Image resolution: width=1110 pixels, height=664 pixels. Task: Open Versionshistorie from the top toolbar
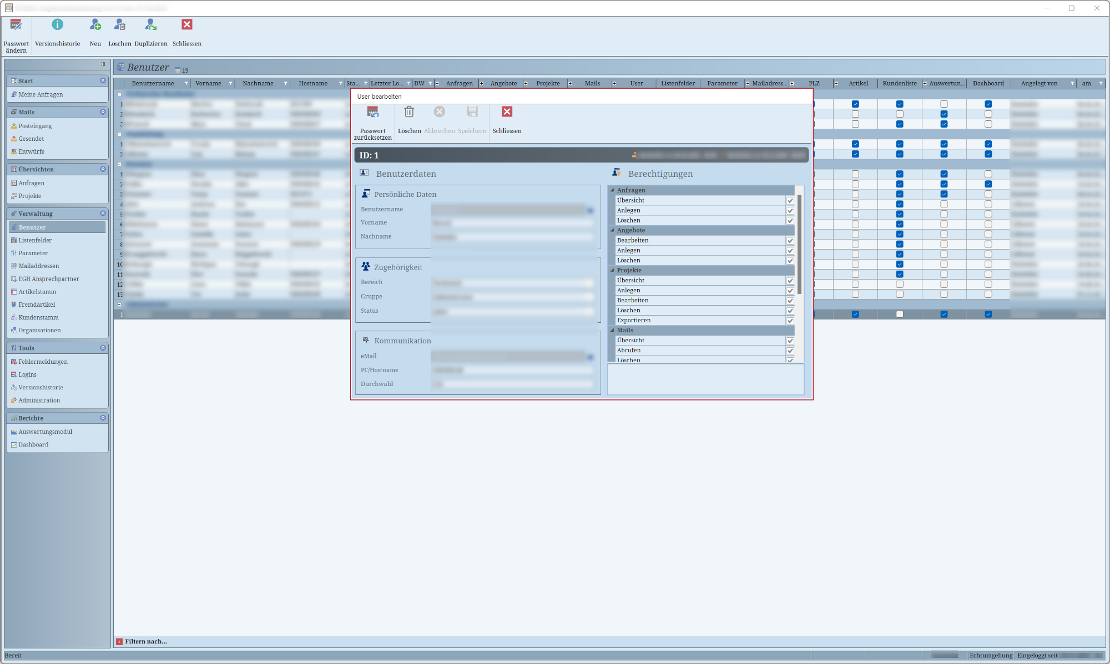click(x=57, y=26)
